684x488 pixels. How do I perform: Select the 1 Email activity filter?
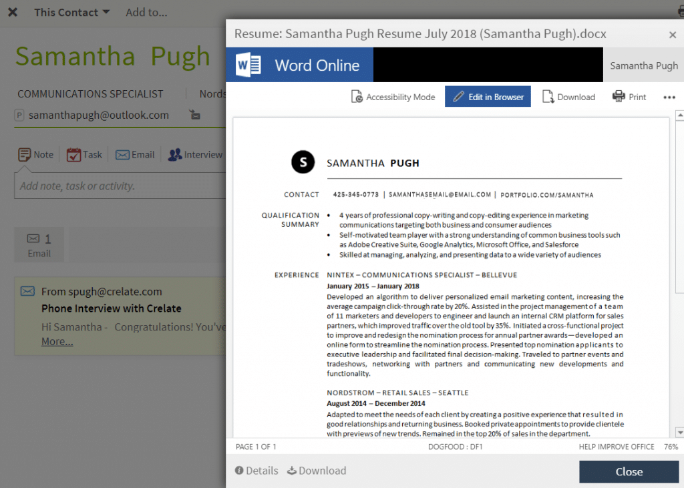point(39,244)
